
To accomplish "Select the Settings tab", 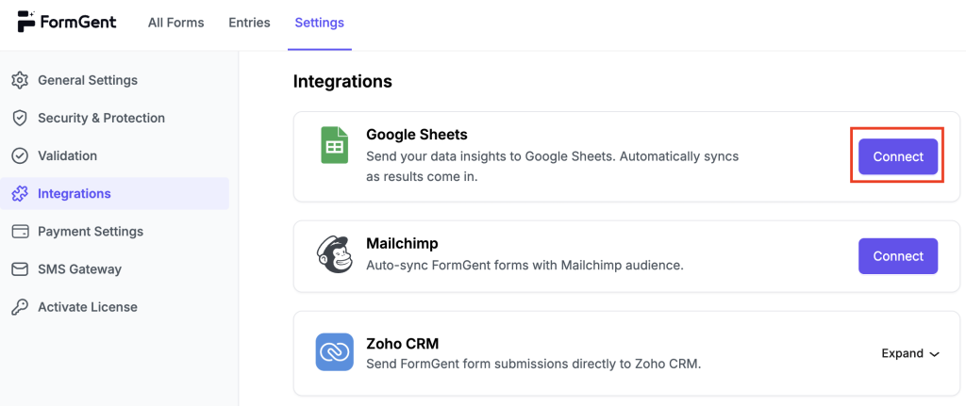I will (319, 23).
